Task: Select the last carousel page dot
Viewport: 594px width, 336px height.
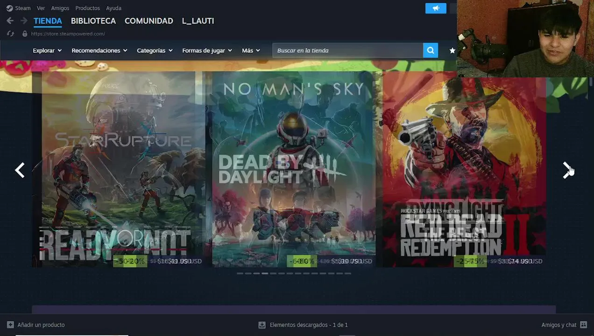Action: (348, 273)
